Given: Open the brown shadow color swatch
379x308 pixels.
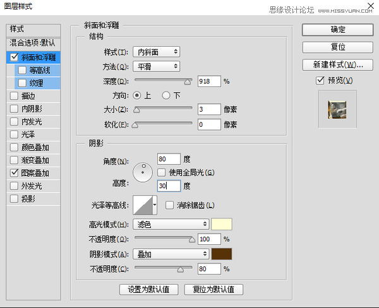Looking at the screenshot, I should click(x=222, y=254).
